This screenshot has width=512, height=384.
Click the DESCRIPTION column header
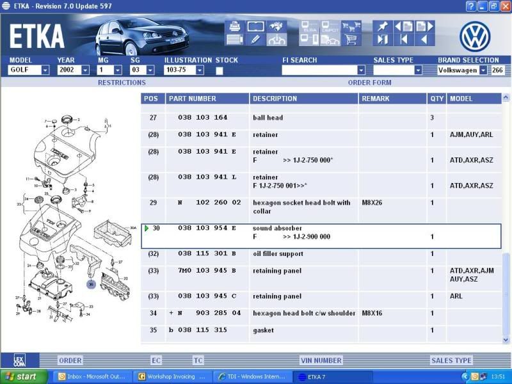(x=303, y=99)
